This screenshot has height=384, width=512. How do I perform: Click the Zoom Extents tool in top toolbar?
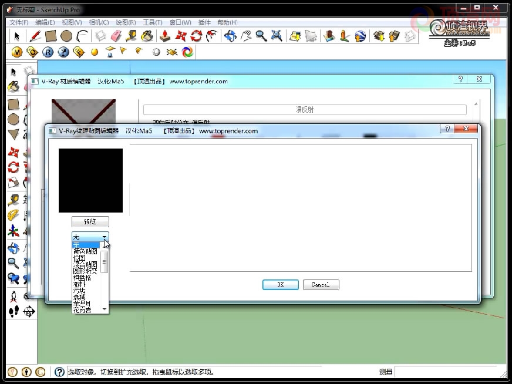277,36
